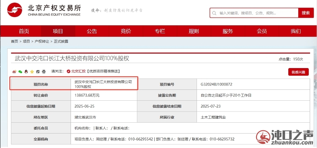The width and height of the screenshot is (317, 148).
Task: Click the star favorite icon
Action: 32,72
